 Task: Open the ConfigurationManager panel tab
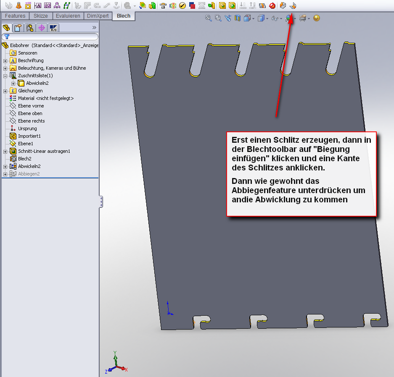pyautogui.click(x=30, y=28)
